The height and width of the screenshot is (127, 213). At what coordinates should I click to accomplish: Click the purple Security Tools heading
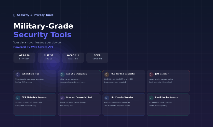(42, 35)
